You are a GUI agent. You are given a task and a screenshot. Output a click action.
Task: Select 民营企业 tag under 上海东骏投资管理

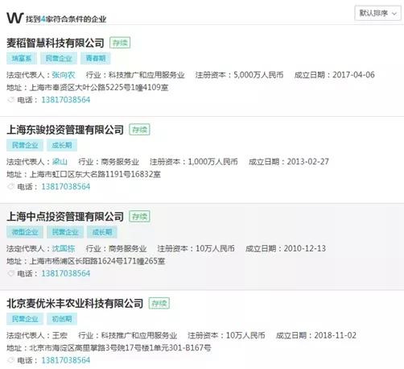(25, 145)
